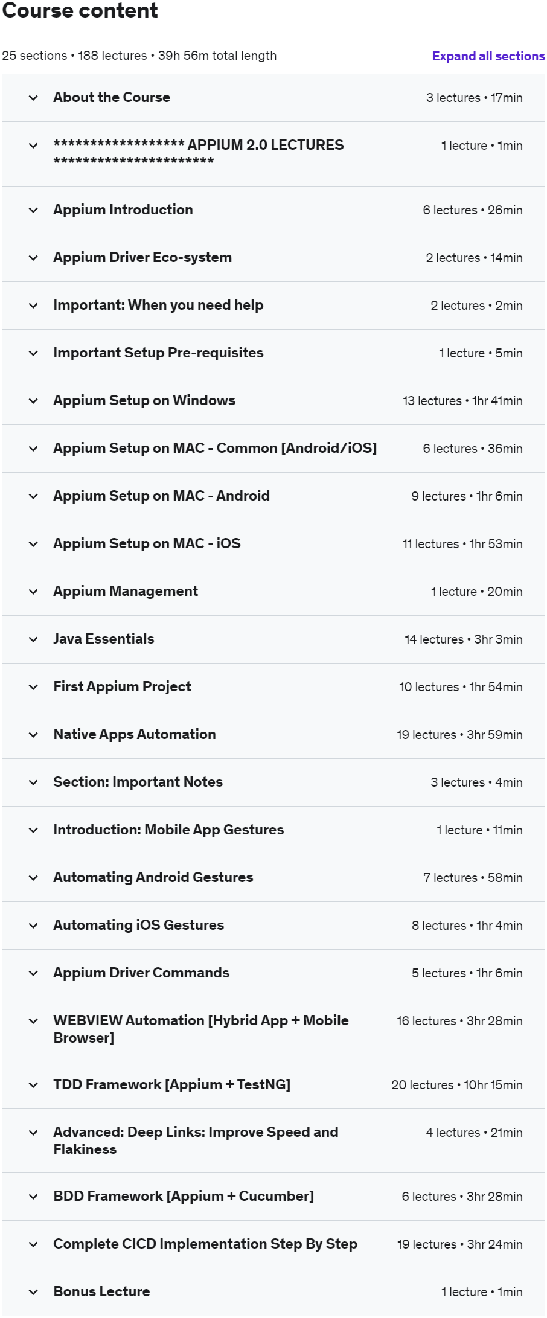Open the Java Essentials section title

click(104, 639)
